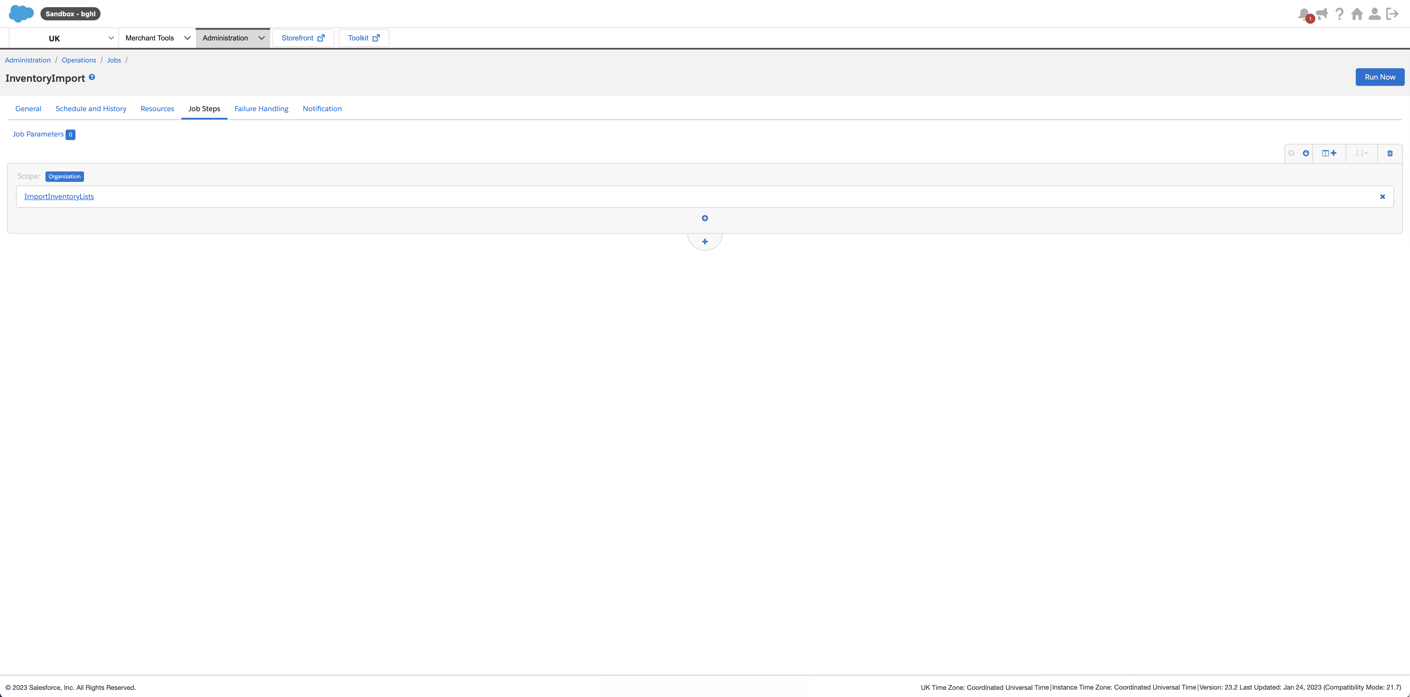Open the sequential flow arrows dropdown
The width and height of the screenshot is (1410, 697).
pos(1361,153)
